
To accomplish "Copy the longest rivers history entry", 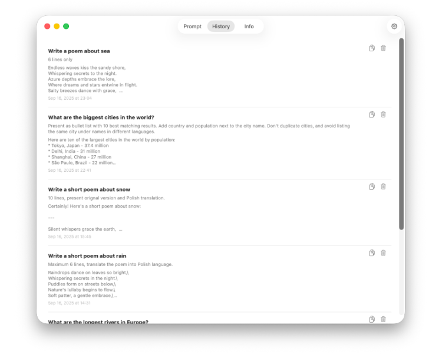I will point(372,319).
